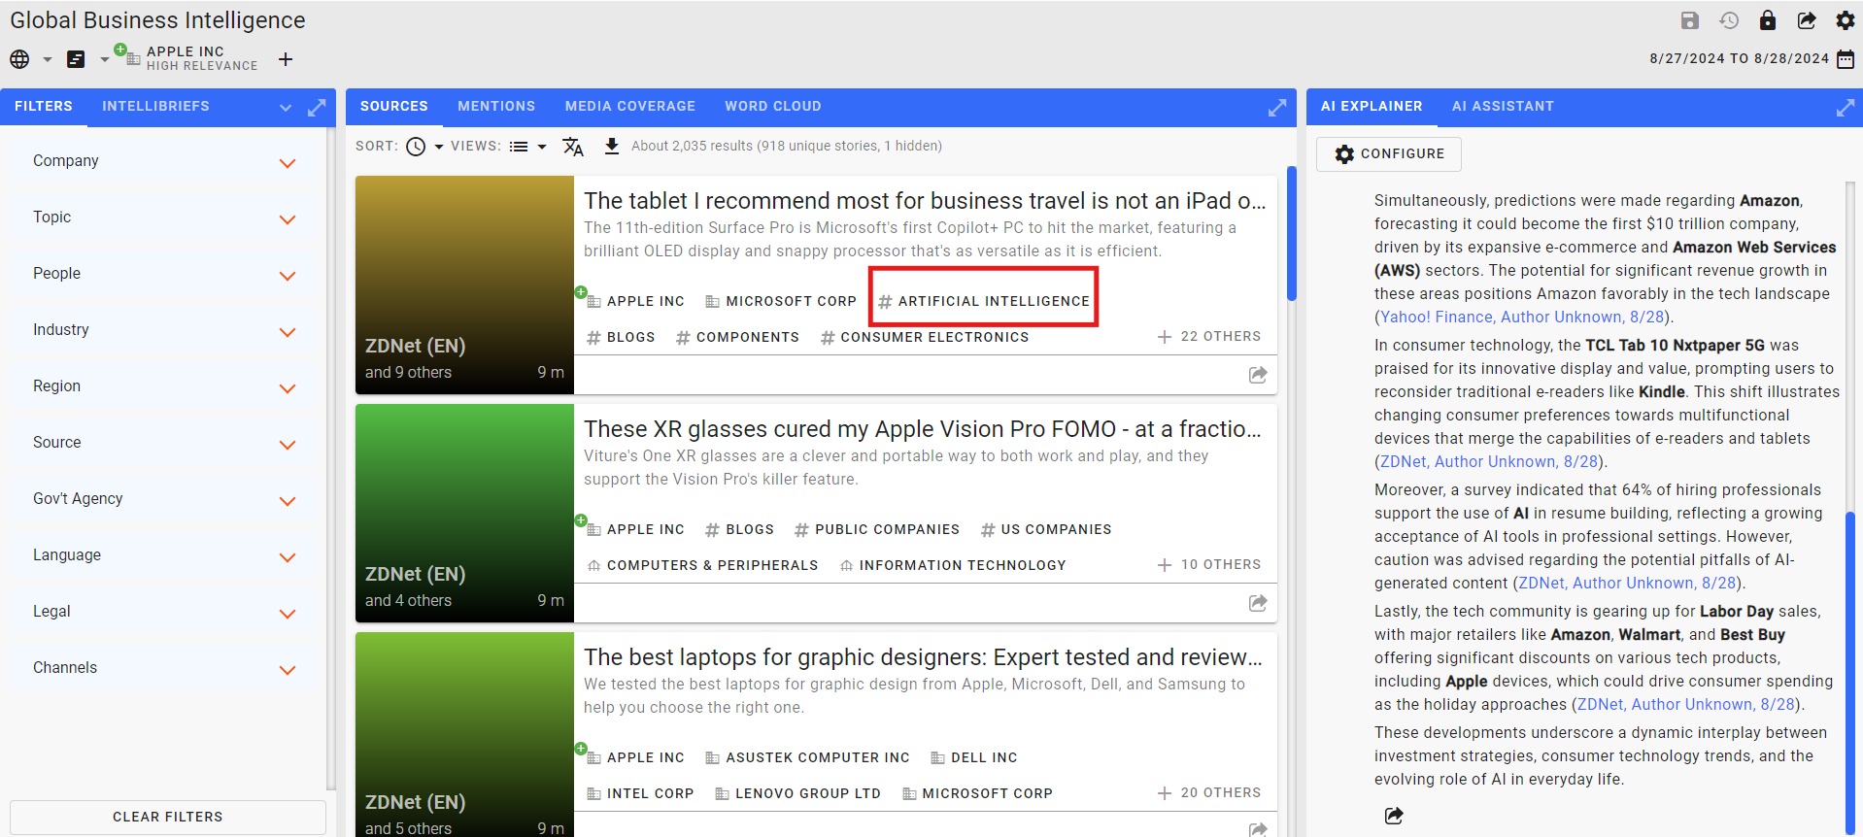
Task: Click the save icon in top bar
Action: click(x=1690, y=20)
